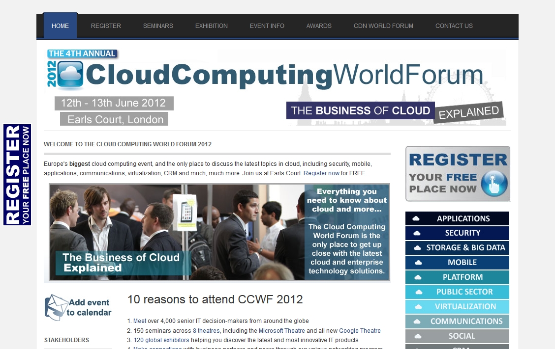Follow the '8 theatres' link
This screenshot has width=555, height=349.
pyautogui.click(x=206, y=331)
